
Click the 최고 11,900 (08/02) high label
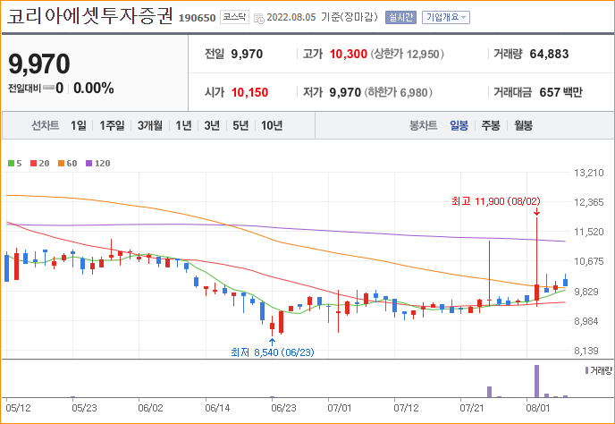point(496,201)
